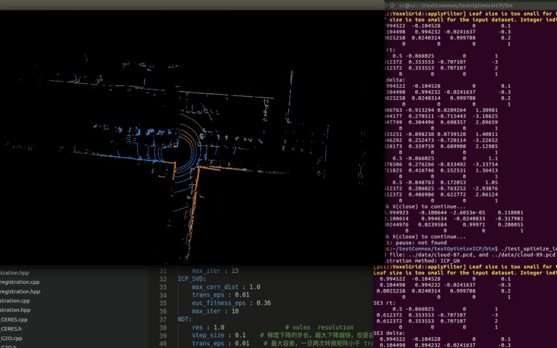Click line number 32 in the gutter
The image size is (557, 348).
[x=163, y=279]
